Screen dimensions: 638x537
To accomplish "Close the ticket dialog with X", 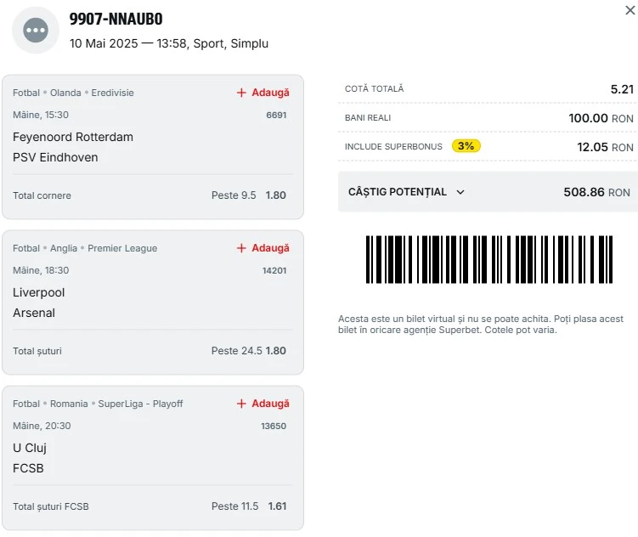I will pos(630,10).
